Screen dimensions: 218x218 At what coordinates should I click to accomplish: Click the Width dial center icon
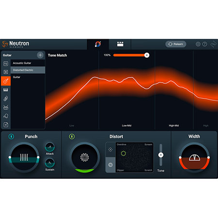click(x=194, y=157)
